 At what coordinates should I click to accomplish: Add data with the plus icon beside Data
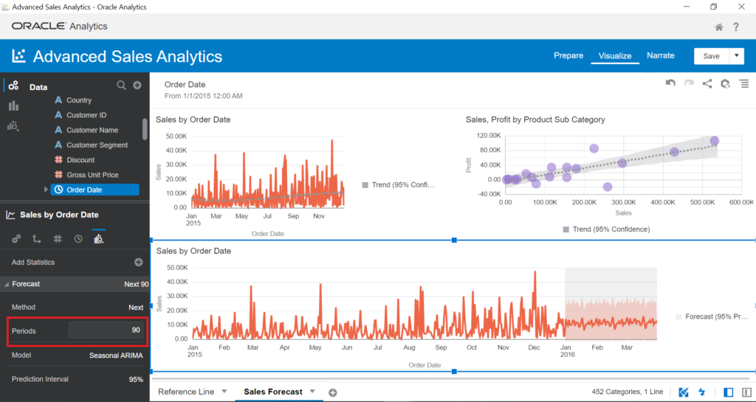point(137,86)
